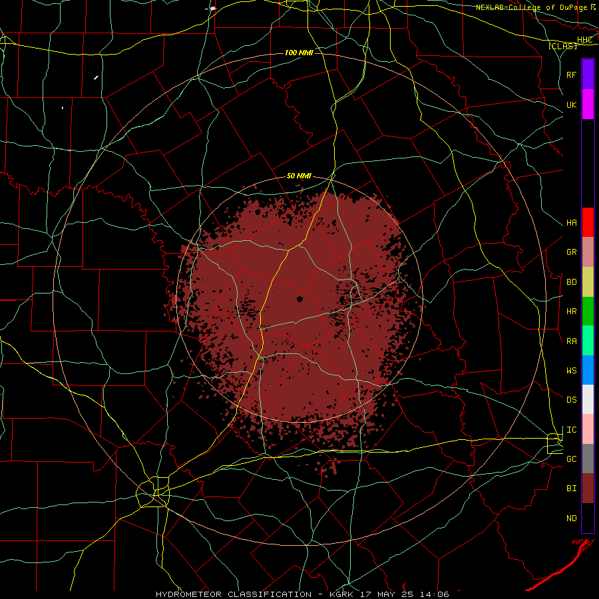Select the GC gray legend swatch

tap(588, 459)
